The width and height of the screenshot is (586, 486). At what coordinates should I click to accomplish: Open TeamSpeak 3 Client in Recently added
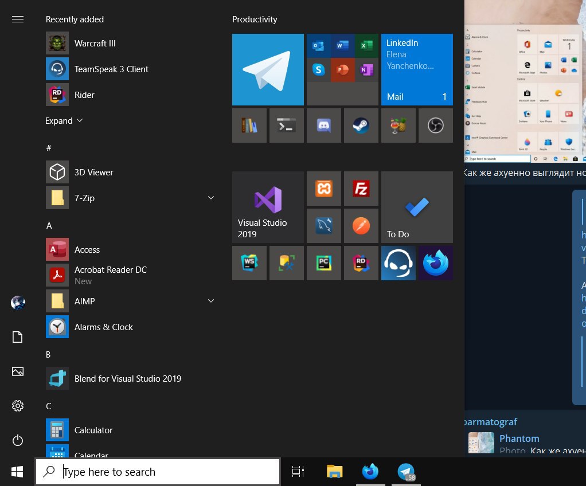point(131,69)
